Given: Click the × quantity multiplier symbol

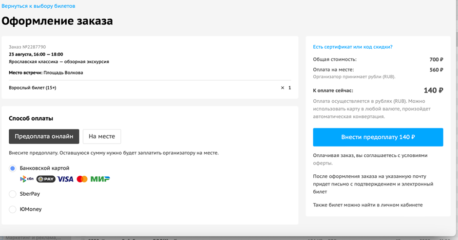Looking at the screenshot, I should [x=283, y=88].
